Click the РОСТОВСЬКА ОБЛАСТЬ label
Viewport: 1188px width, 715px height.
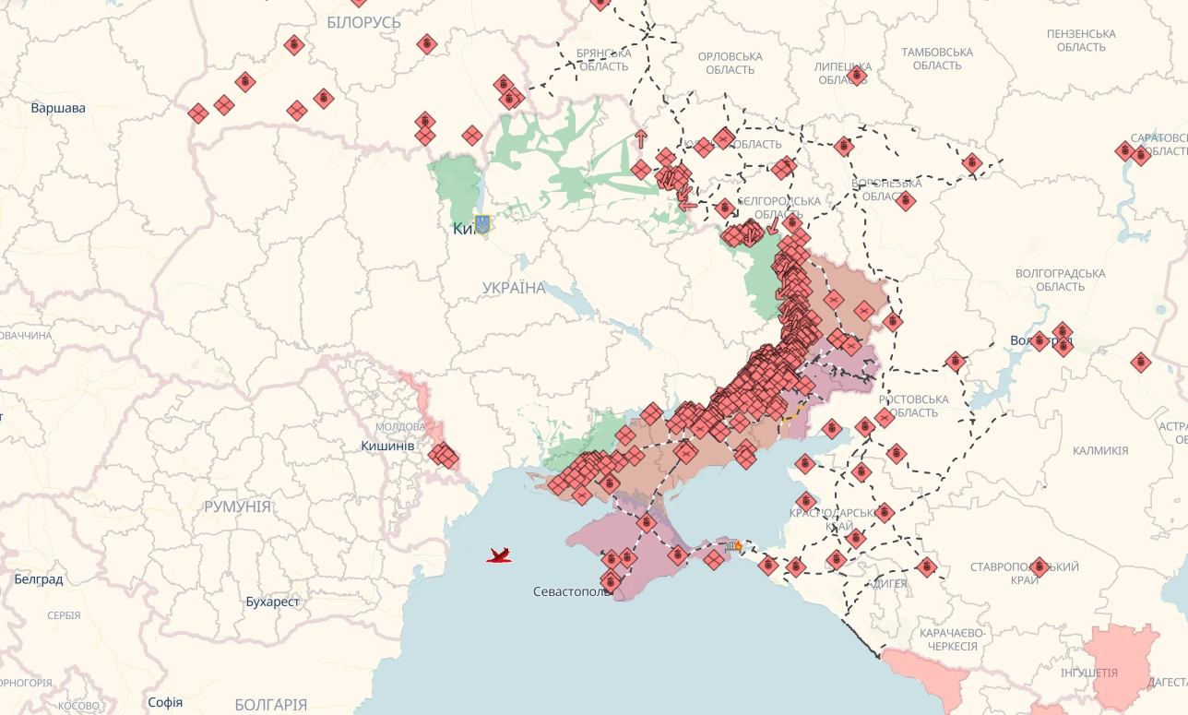pyautogui.click(x=914, y=406)
